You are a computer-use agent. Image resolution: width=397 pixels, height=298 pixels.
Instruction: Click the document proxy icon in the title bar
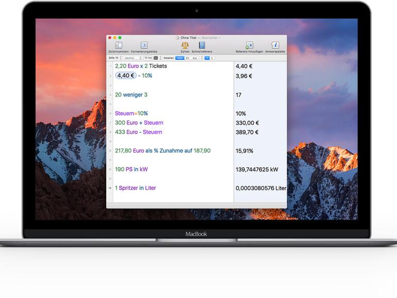tap(178, 38)
